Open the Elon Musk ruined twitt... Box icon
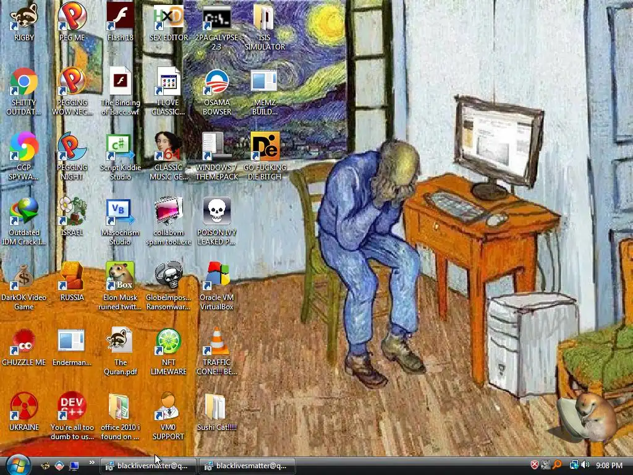 (121, 276)
